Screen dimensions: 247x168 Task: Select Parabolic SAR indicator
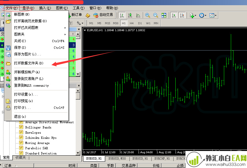(37, 148)
